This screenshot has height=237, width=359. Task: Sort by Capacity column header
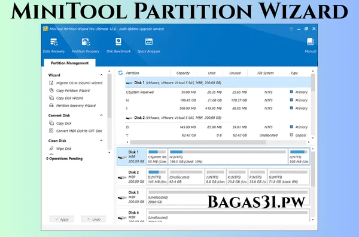click(x=183, y=73)
